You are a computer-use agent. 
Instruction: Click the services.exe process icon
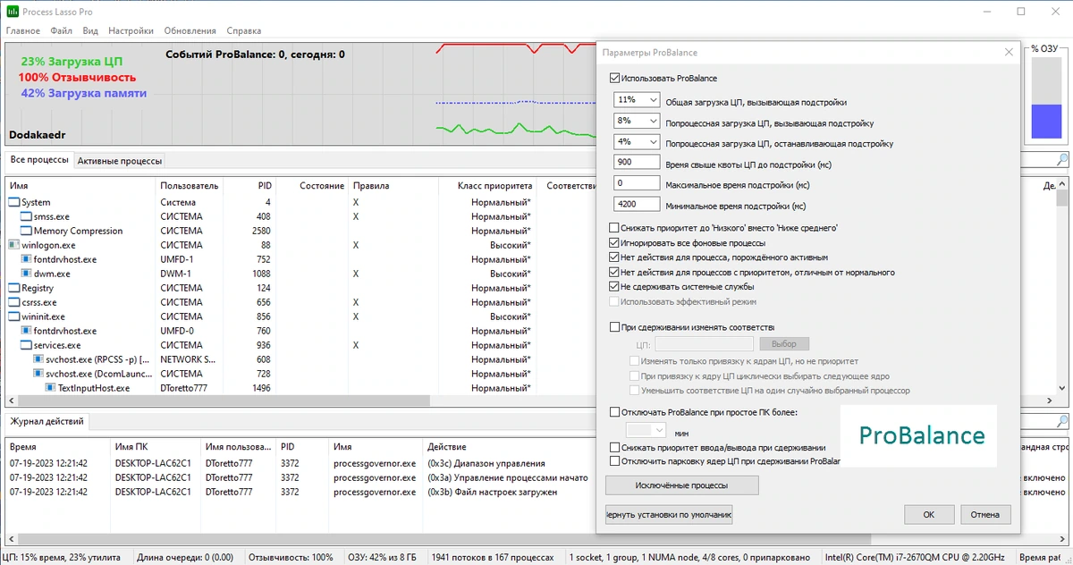pos(26,345)
